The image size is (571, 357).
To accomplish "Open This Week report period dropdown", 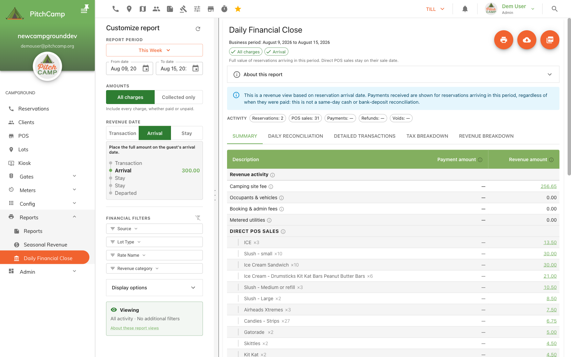I will 154,50.
